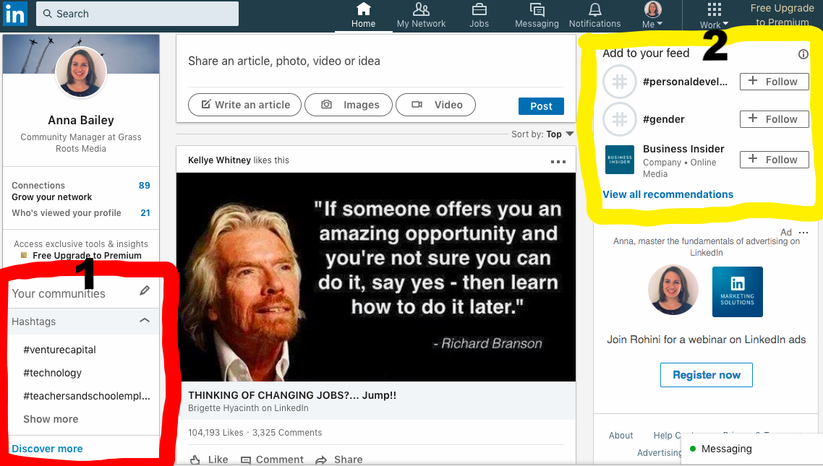Click the Share button on the post
This screenshot has height=466, width=823.
[x=338, y=459]
